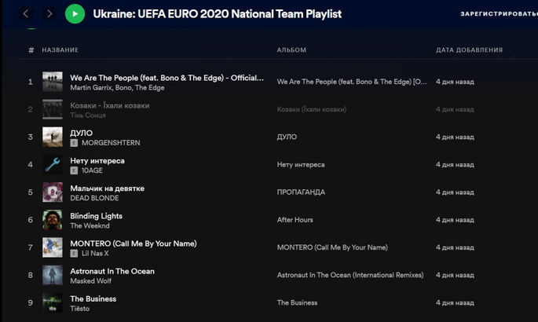Select Нету интереса album thumbnail
The image size is (538, 322).
tap(53, 165)
